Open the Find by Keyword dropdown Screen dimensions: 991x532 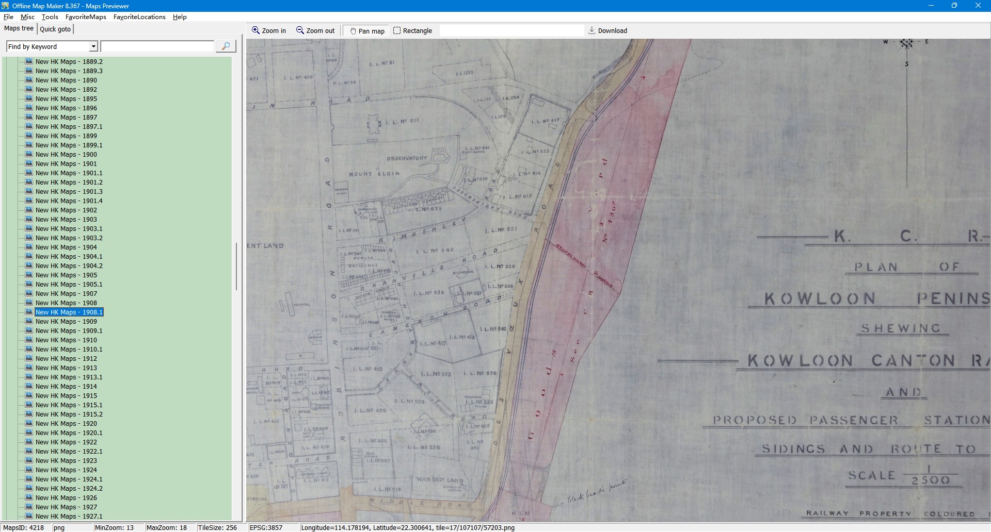coord(93,46)
